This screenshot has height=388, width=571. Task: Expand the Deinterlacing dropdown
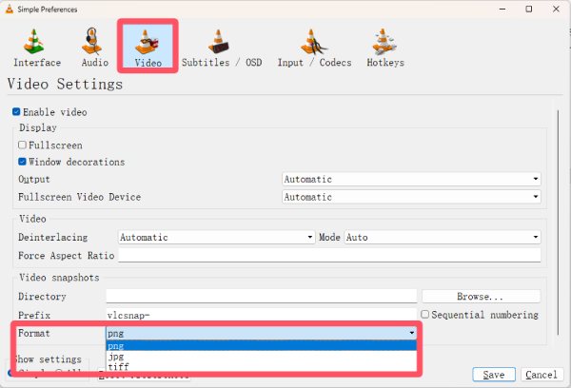(217, 238)
